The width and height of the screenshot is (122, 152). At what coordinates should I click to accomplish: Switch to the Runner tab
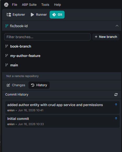[x=39, y=15]
